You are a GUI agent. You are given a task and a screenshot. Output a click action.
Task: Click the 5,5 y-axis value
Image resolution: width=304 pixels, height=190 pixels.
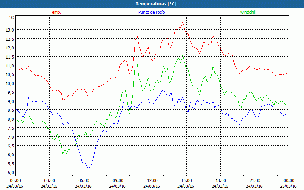(x=11, y=164)
